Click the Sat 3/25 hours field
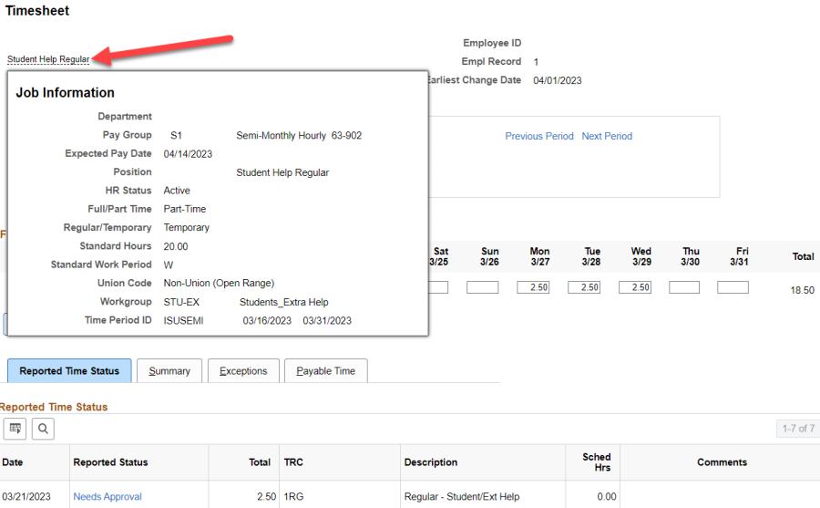The image size is (820, 508). click(x=438, y=287)
